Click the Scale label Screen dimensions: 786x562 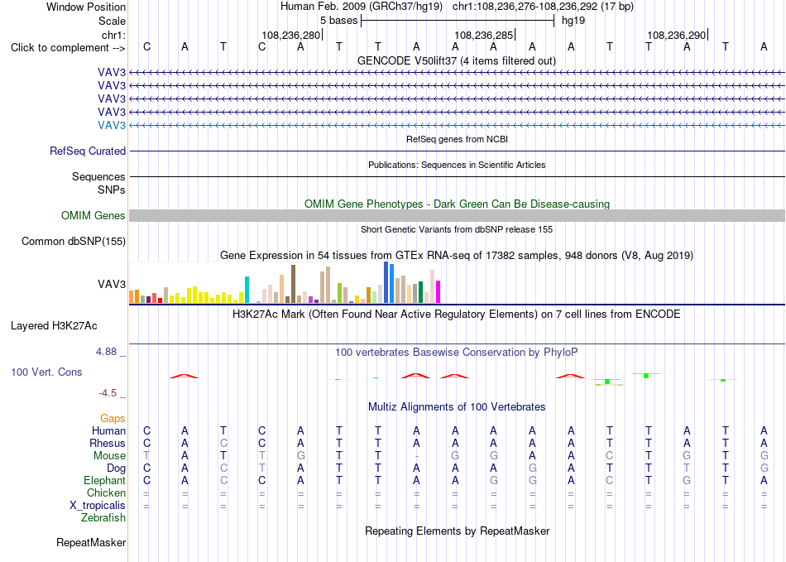113,21
